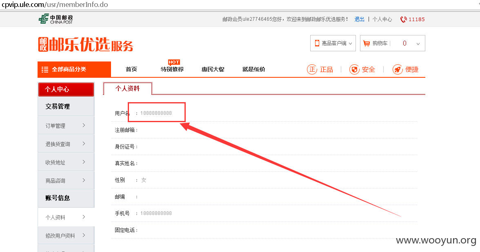This screenshot has height=252, width=480.
Task: Click chevron next to 退换货查询
Action: coord(84,144)
